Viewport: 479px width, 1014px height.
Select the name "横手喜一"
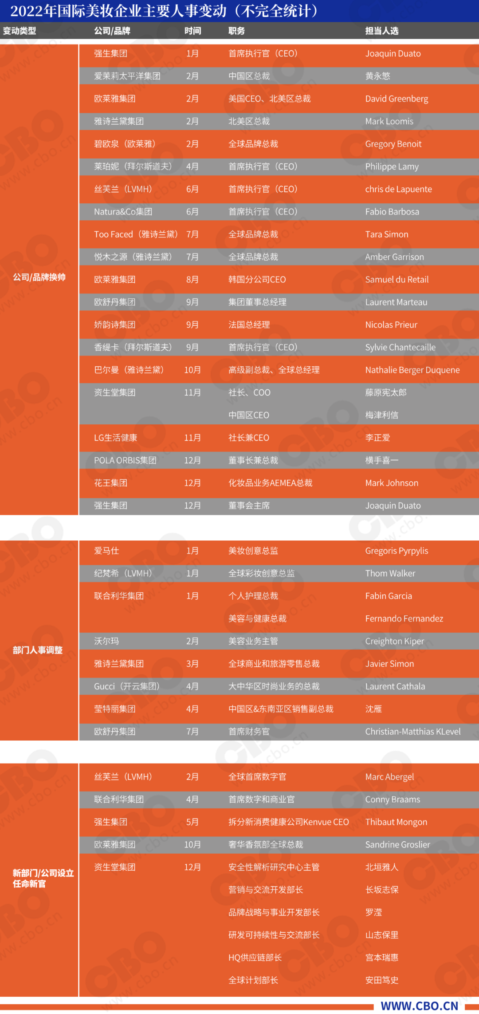point(382,460)
